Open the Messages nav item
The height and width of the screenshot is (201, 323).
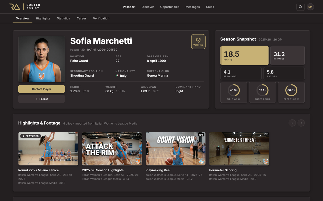tap(193, 7)
